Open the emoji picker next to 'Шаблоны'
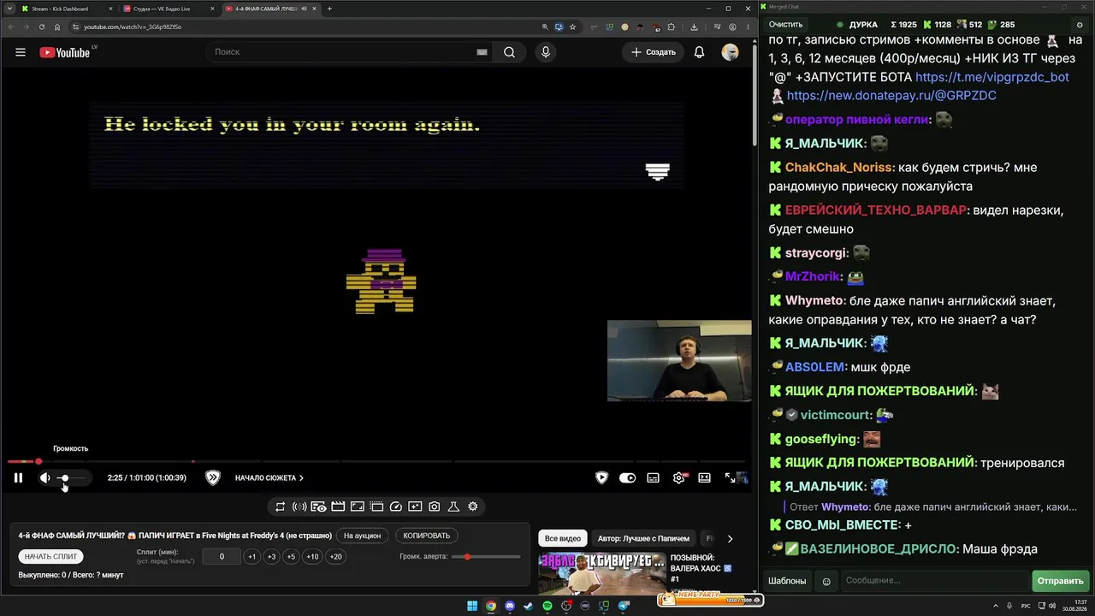The image size is (1095, 616). click(826, 581)
